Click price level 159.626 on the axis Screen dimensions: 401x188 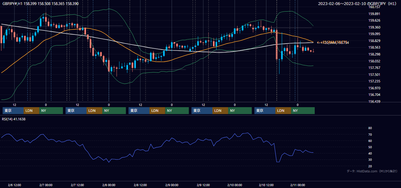pyautogui.click(x=374, y=20)
